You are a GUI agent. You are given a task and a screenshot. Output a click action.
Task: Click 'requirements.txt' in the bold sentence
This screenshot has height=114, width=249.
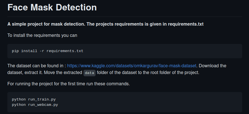(x=186, y=24)
